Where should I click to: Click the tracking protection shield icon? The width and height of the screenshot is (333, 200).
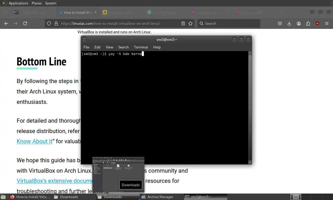click(49, 23)
